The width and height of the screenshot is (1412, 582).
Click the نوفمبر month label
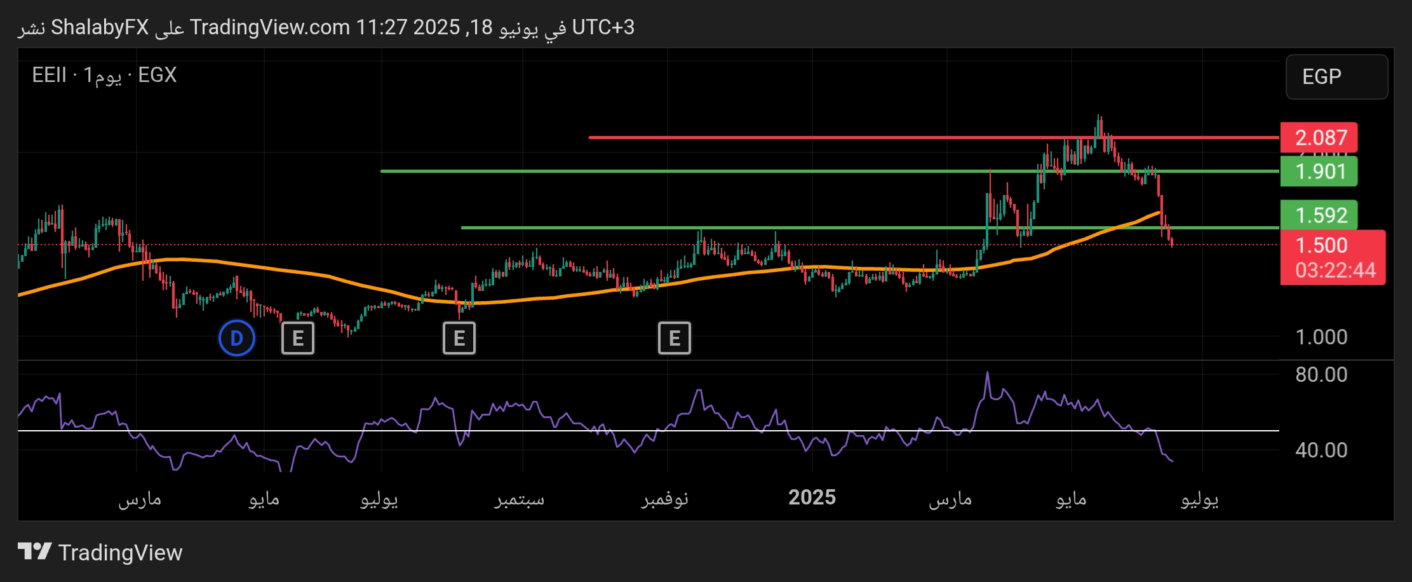(x=665, y=499)
